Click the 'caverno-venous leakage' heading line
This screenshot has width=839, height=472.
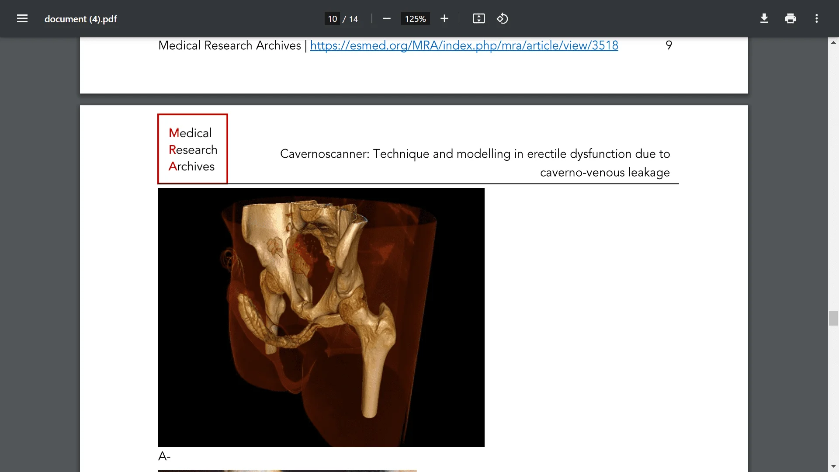point(605,172)
